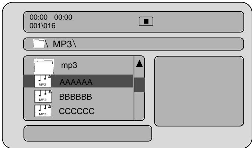Click the highlighted row background of AAAAAA

[x=78, y=81]
